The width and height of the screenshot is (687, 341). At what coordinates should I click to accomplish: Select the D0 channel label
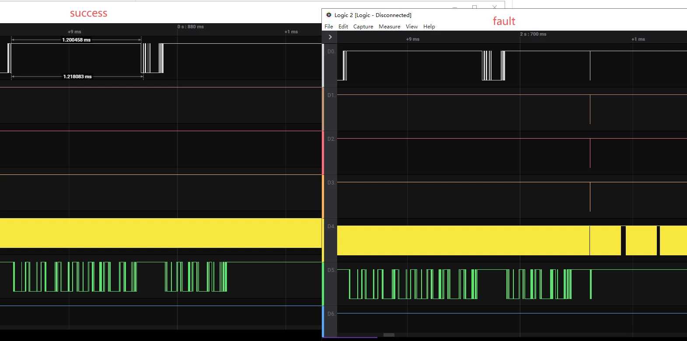click(331, 52)
